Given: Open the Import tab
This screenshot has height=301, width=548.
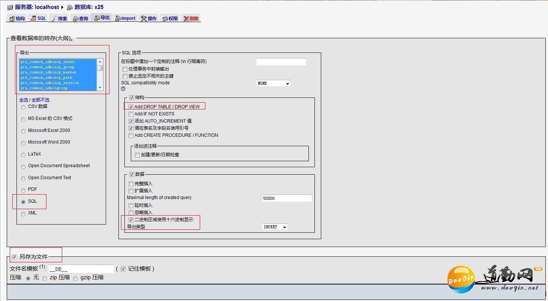Looking at the screenshot, I should (125, 18).
